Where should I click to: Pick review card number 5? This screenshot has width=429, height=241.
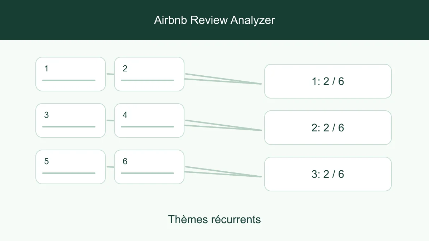tap(71, 167)
